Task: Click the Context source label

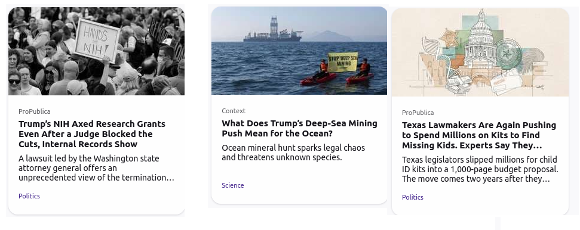Action: pyautogui.click(x=234, y=111)
